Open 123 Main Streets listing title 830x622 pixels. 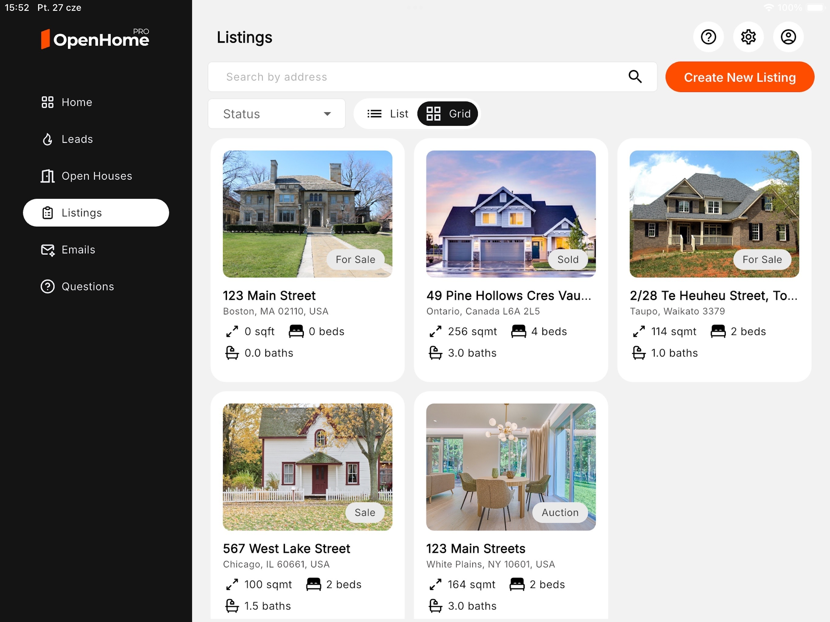(x=475, y=549)
